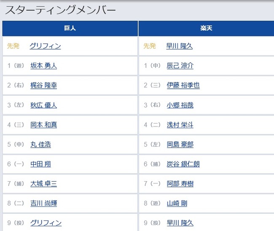Click the スターティングメンバー heading
The width and height of the screenshot is (274, 231).
pos(60,10)
